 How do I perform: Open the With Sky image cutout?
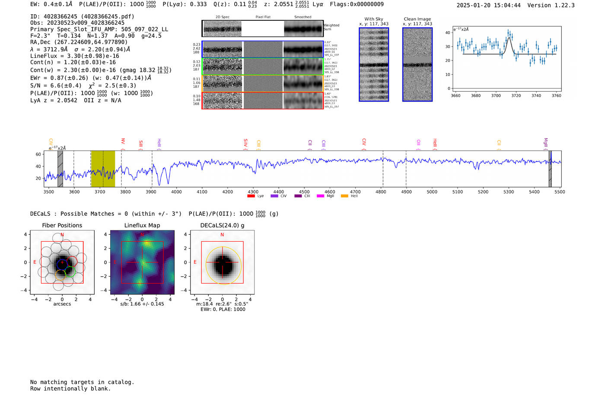[x=374, y=64]
